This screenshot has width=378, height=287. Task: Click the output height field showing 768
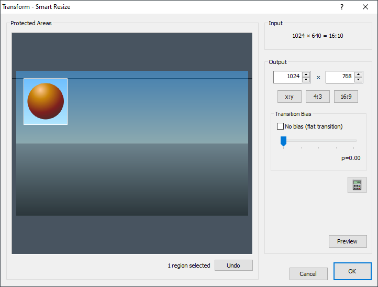tap(340, 77)
